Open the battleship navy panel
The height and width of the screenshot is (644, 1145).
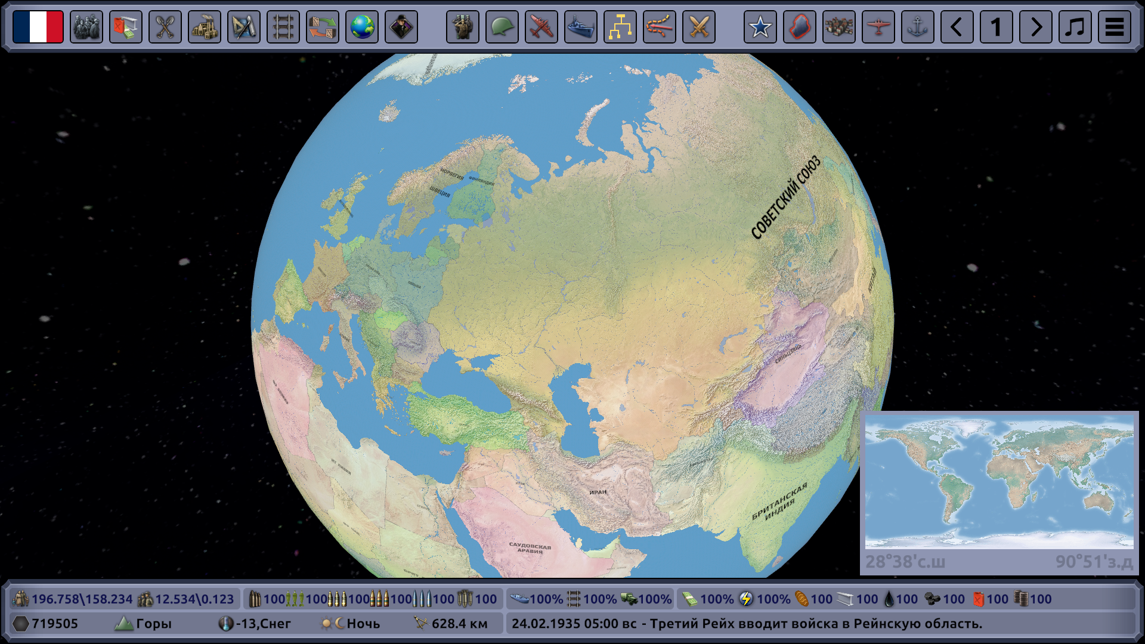pyautogui.click(x=580, y=27)
